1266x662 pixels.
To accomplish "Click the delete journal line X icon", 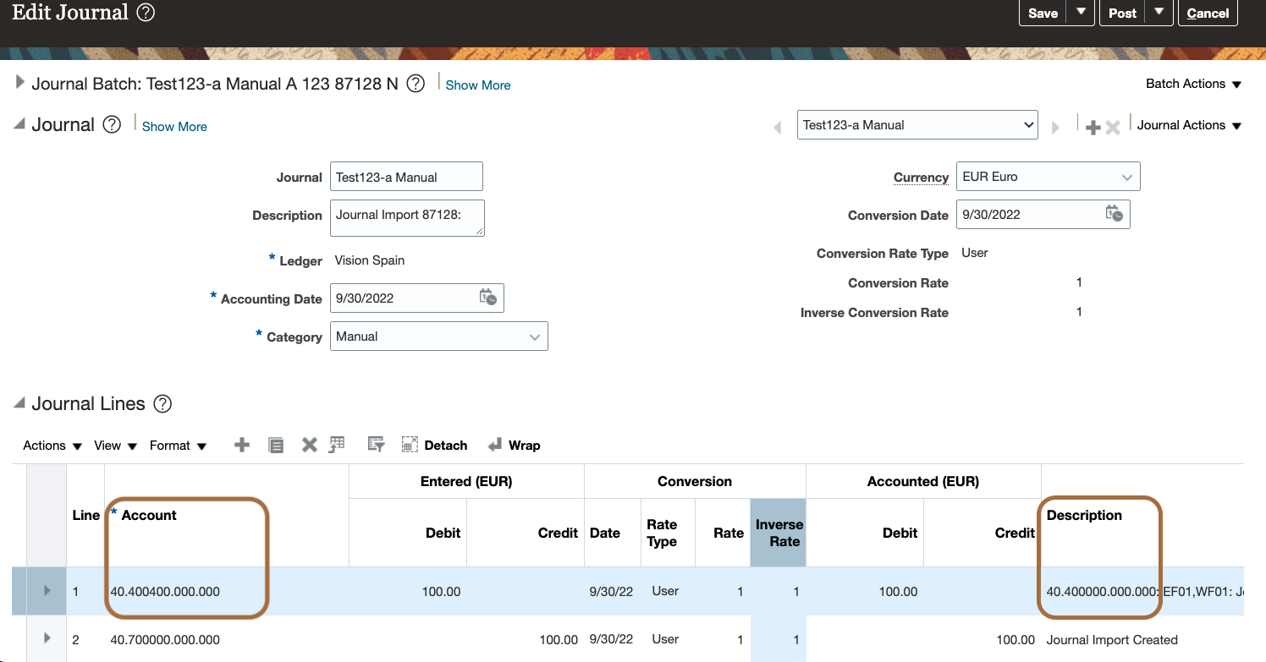I will click(x=310, y=446).
